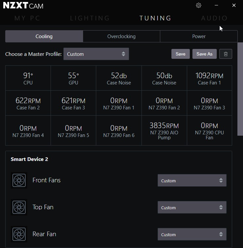The width and height of the screenshot is (243, 248).
Task: Minimize the NZXT CAM window
Action: pyautogui.click(x=216, y=5)
